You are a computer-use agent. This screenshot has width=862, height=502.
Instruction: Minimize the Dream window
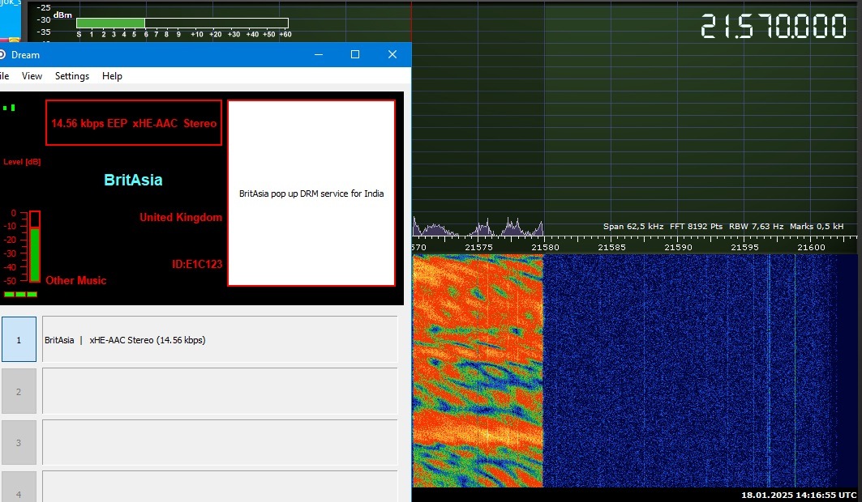319,54
